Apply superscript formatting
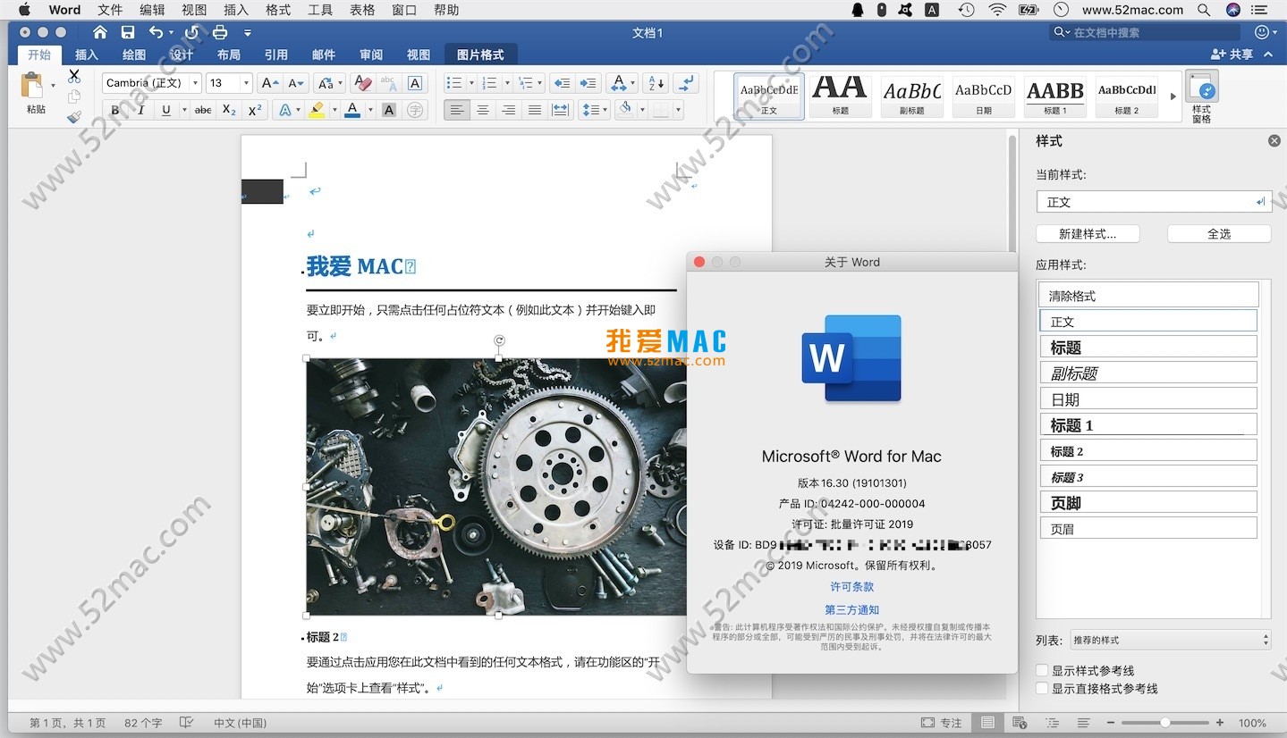The height and width of the screenshot is (738, 1287). click(255, 110)
